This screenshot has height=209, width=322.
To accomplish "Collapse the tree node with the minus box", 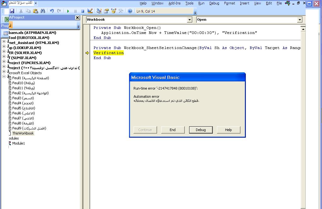I will pos(4,76).
